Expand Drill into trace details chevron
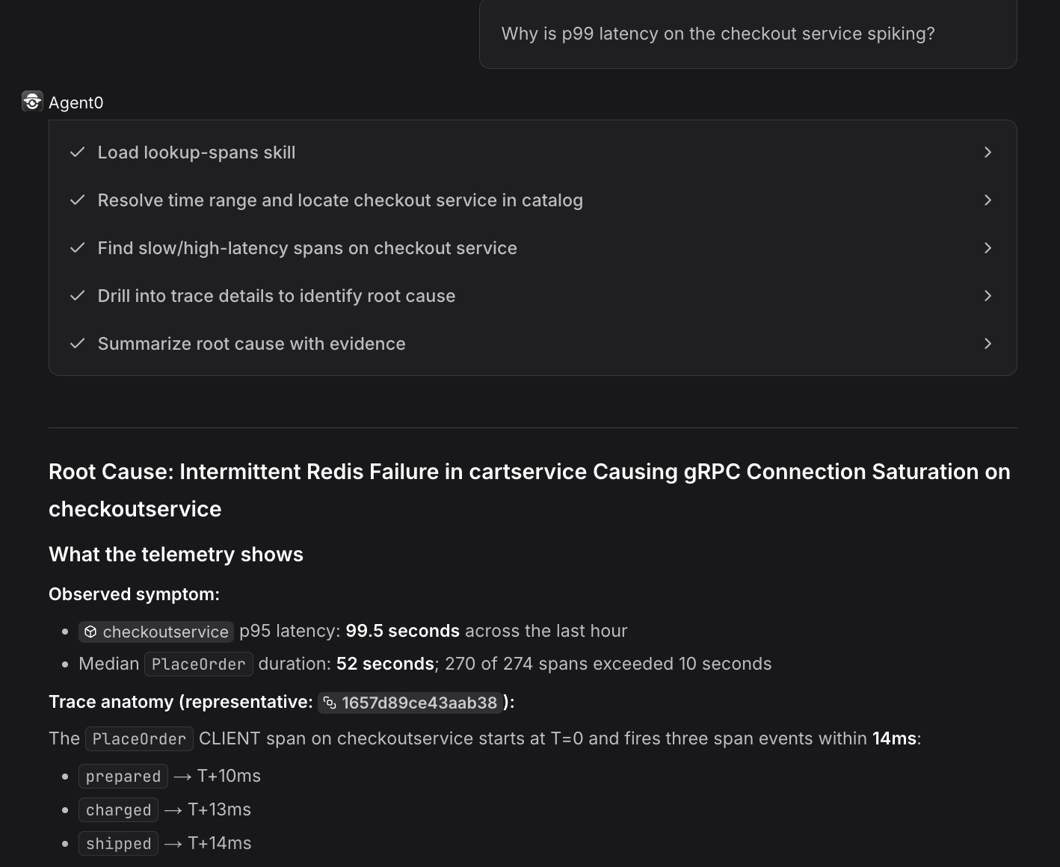This screenshot has height=867, width=1060. point(987,296)
